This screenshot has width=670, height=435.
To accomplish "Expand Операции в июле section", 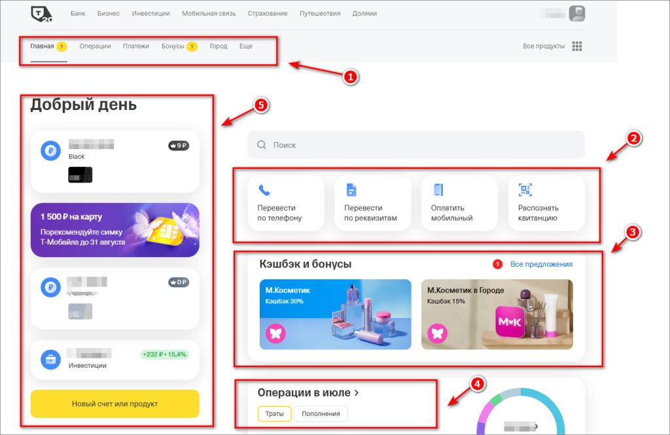I will point(308,392).
